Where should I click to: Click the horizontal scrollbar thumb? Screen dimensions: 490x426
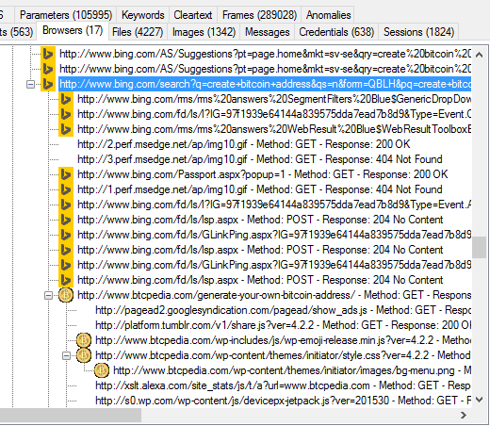click(x=71, y=416)
